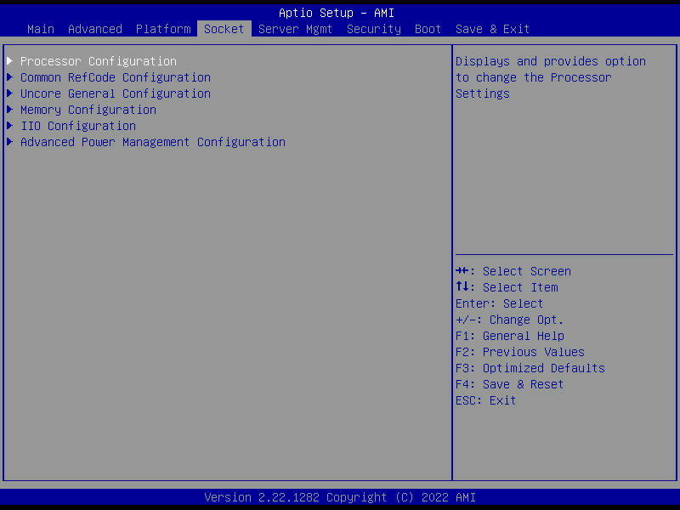Switch to the Advanced tab
680x510 pixels.
tap(95, 29)
